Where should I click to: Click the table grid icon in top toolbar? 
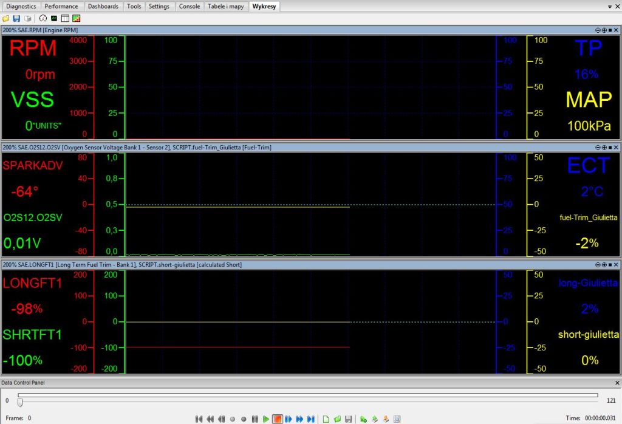tap(65, 18)
